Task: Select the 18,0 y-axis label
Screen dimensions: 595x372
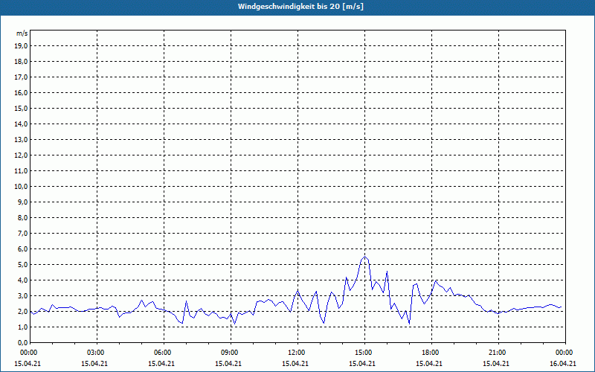Action: coord(22,62)
